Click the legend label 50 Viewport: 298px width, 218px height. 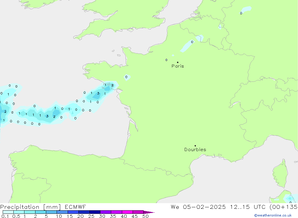tap(145, 216)
